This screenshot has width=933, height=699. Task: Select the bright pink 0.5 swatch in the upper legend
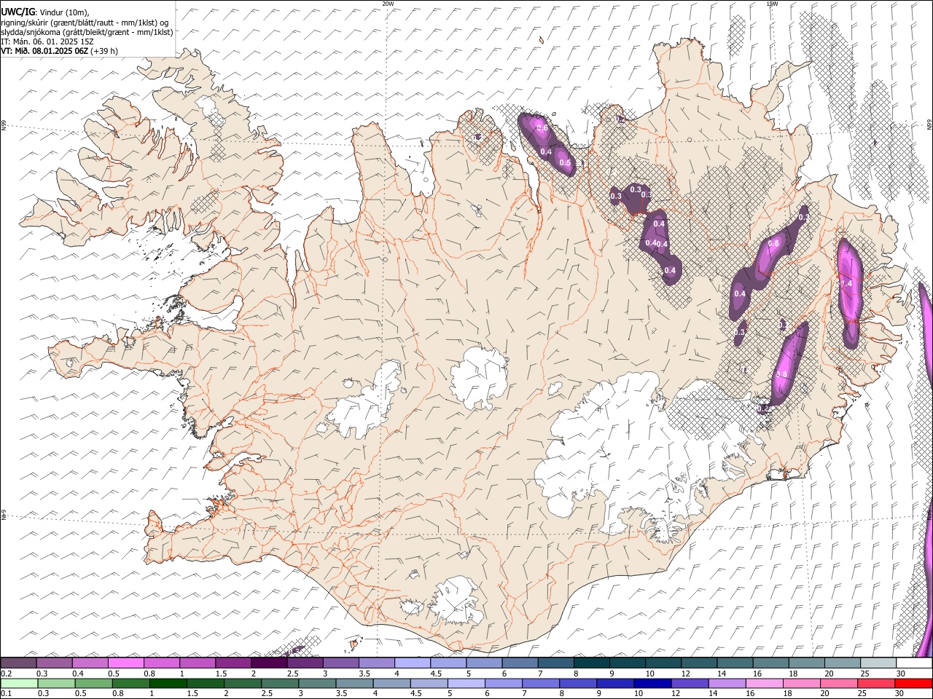126,663
